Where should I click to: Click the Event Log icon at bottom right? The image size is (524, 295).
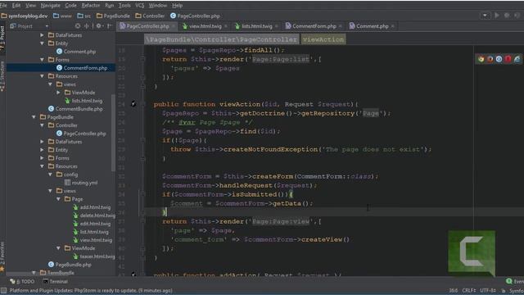(x=509, y=281)
